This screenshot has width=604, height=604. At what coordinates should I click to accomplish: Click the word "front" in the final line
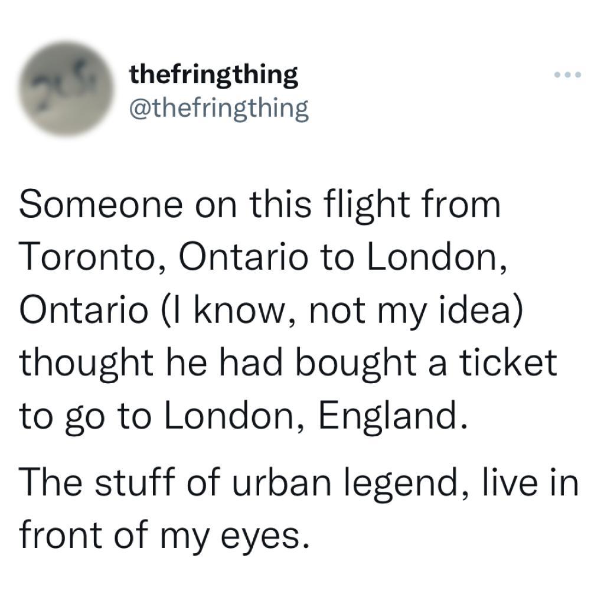click(61, 536)
